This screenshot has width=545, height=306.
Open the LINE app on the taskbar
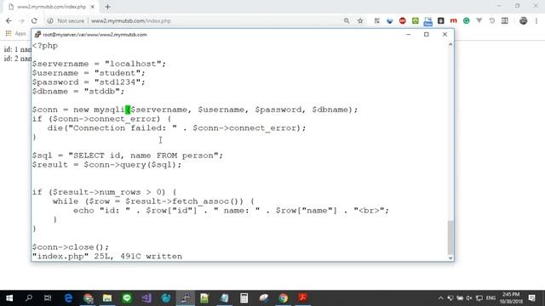coord(127,298)
